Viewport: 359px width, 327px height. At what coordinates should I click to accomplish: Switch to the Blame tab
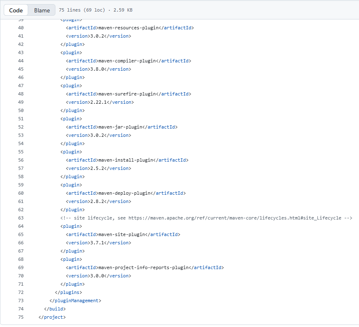point(41,10)
